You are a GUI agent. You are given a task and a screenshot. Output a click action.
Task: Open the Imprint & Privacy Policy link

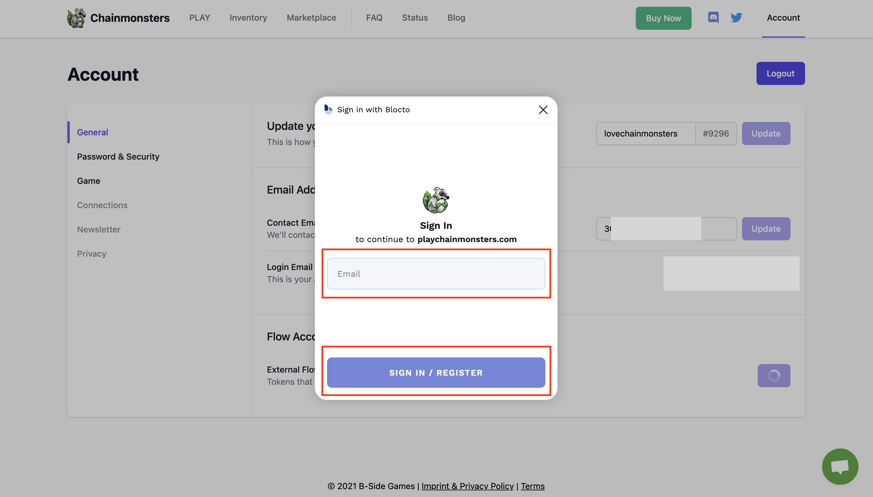pyautogui.click(x=467, y=486)
